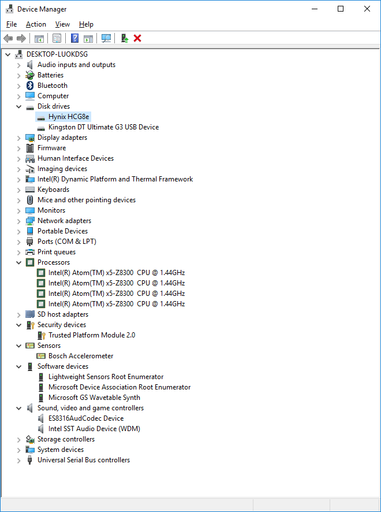Open the Action menu
Viewport: 381px width, 512px height.
(36, 24)
